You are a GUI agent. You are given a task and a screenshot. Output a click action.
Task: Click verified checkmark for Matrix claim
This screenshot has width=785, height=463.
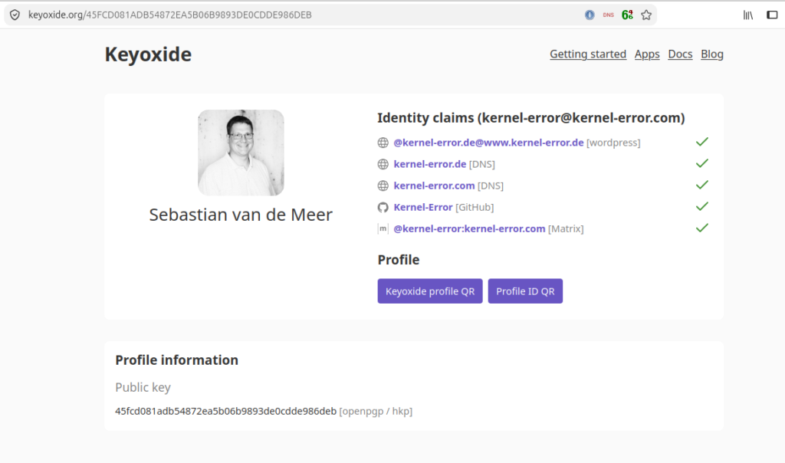702,228
